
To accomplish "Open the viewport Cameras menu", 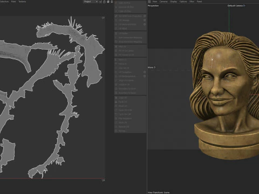I will pos(163,2).
